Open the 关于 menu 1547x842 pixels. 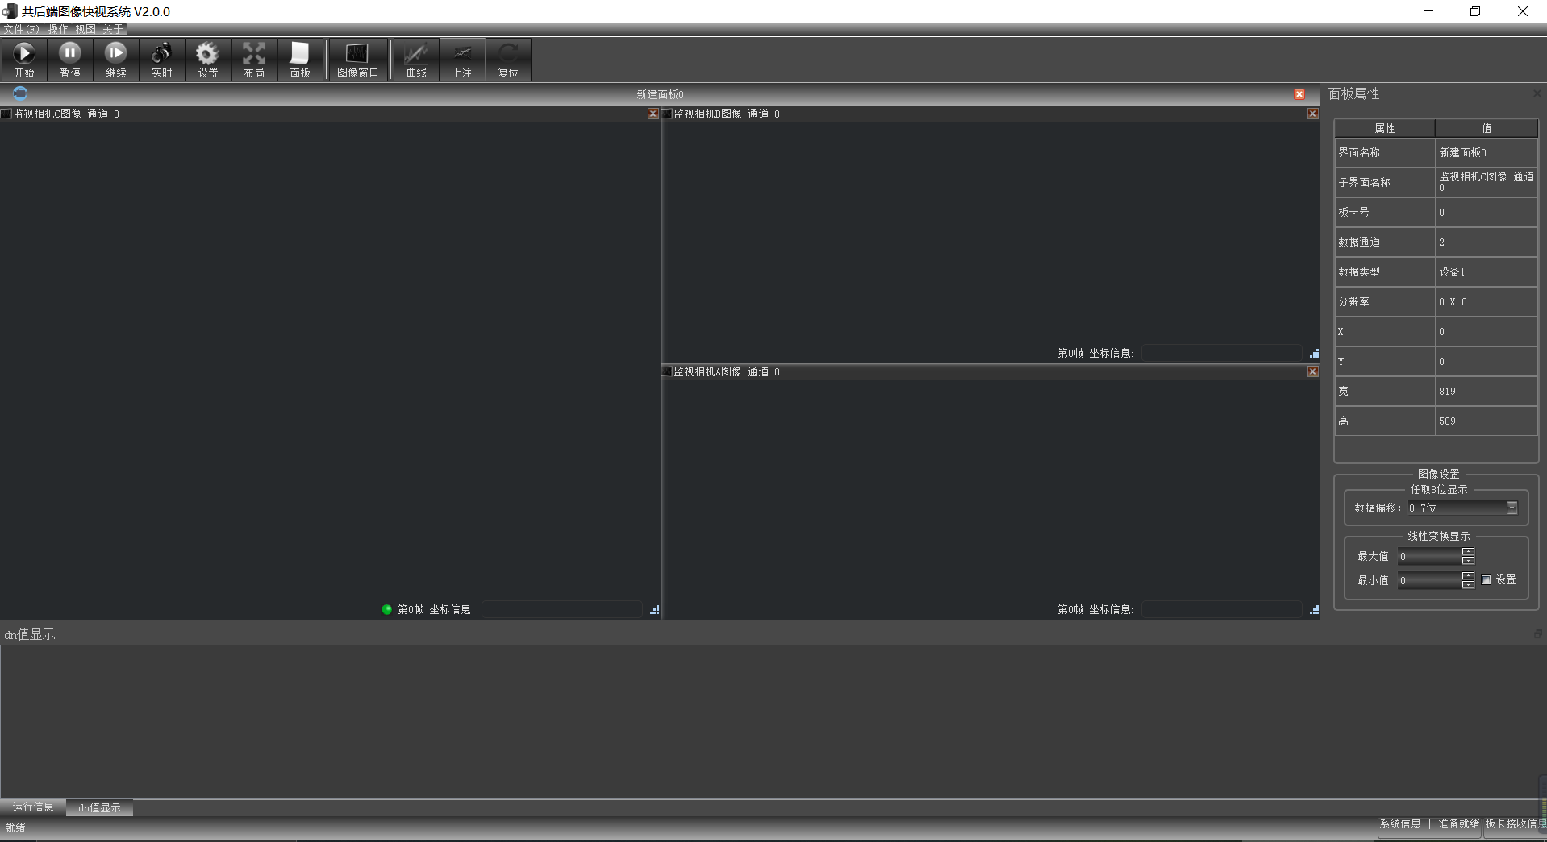[113, 29]
